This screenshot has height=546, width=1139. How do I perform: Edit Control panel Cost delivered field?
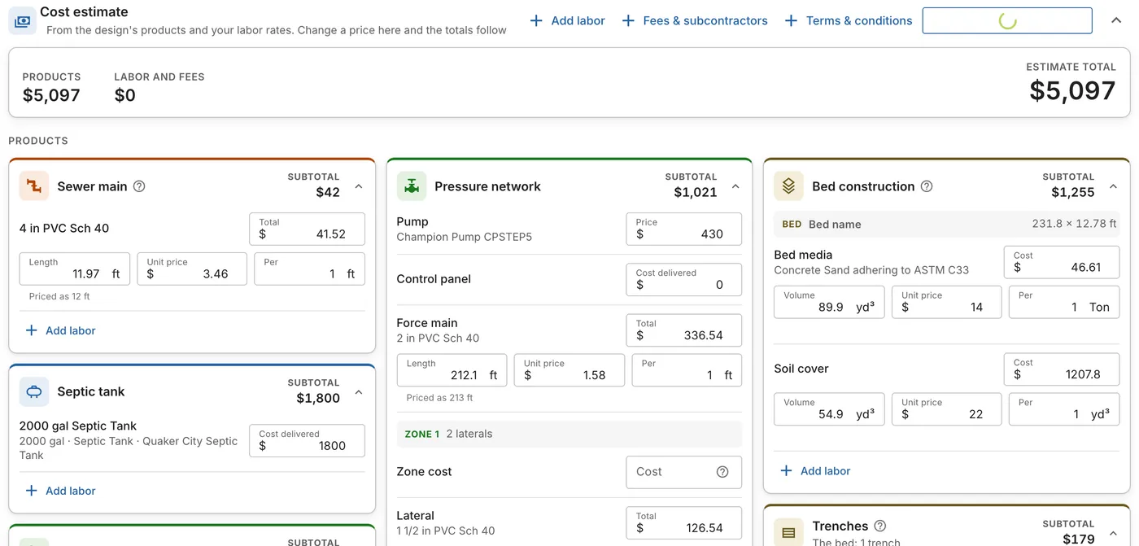(x=683, y=280)
